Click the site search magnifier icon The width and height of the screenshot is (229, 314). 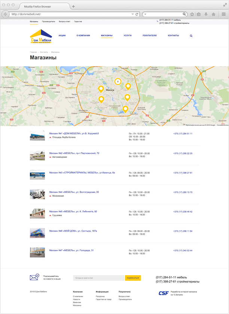tap(191, 36)
